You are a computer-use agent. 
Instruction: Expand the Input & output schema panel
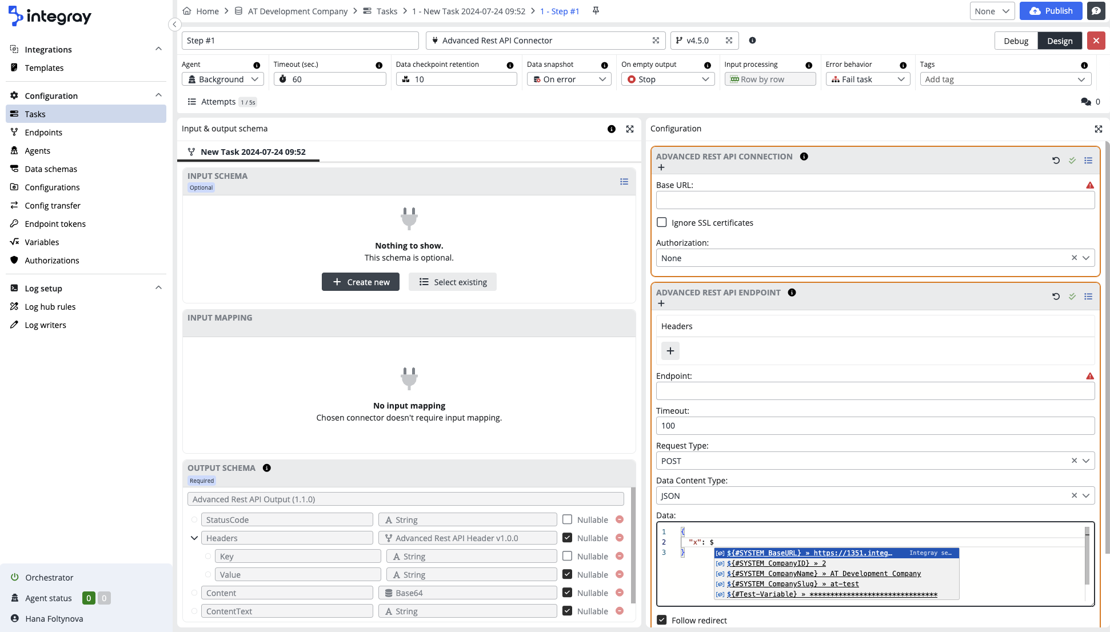point(630,129)
